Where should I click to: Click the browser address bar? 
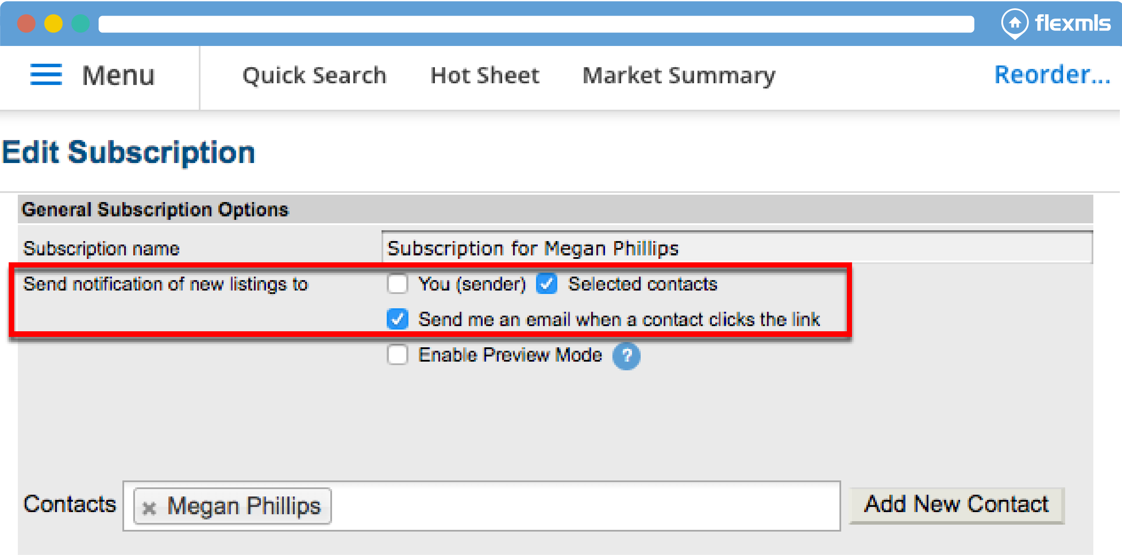click(536, 24)
